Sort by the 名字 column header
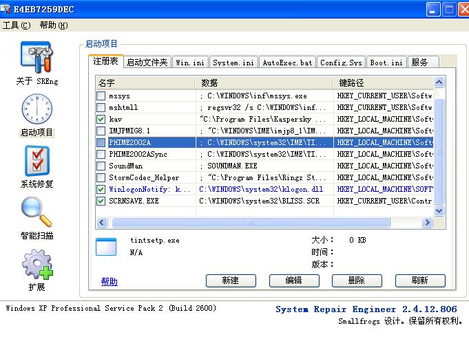Viewport: 469px width, 352px height. [x=145, y=82]
